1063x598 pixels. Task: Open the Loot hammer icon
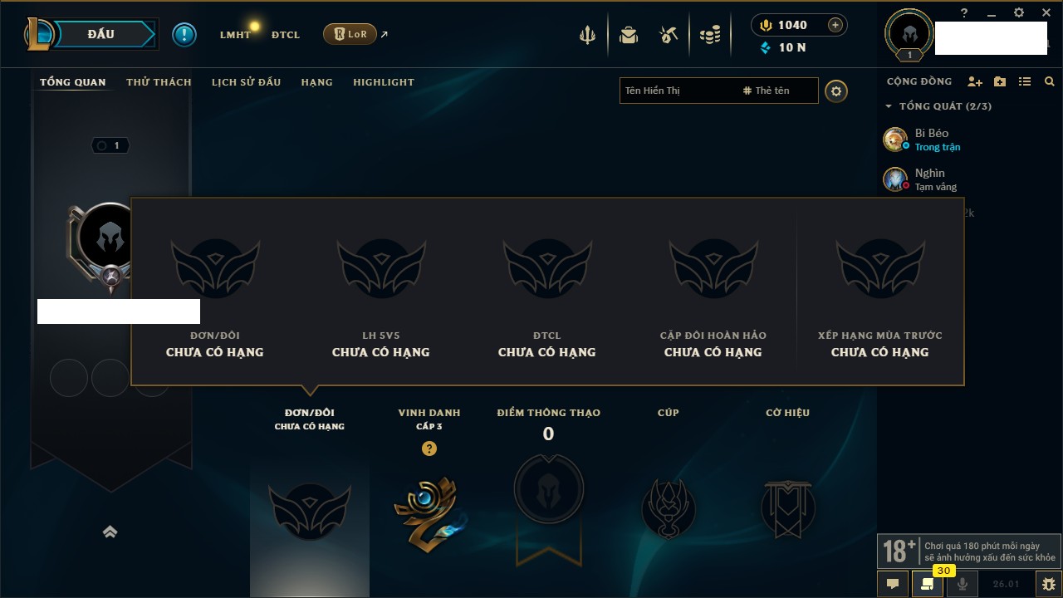(x=669, y=35)
